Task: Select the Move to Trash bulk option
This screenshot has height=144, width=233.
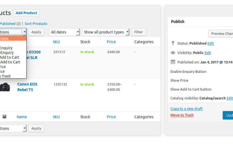Action: pos(5,76)
